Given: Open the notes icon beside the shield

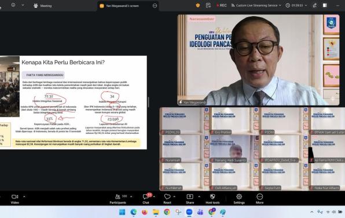Looking at the screenshot, I should [208, 5].
